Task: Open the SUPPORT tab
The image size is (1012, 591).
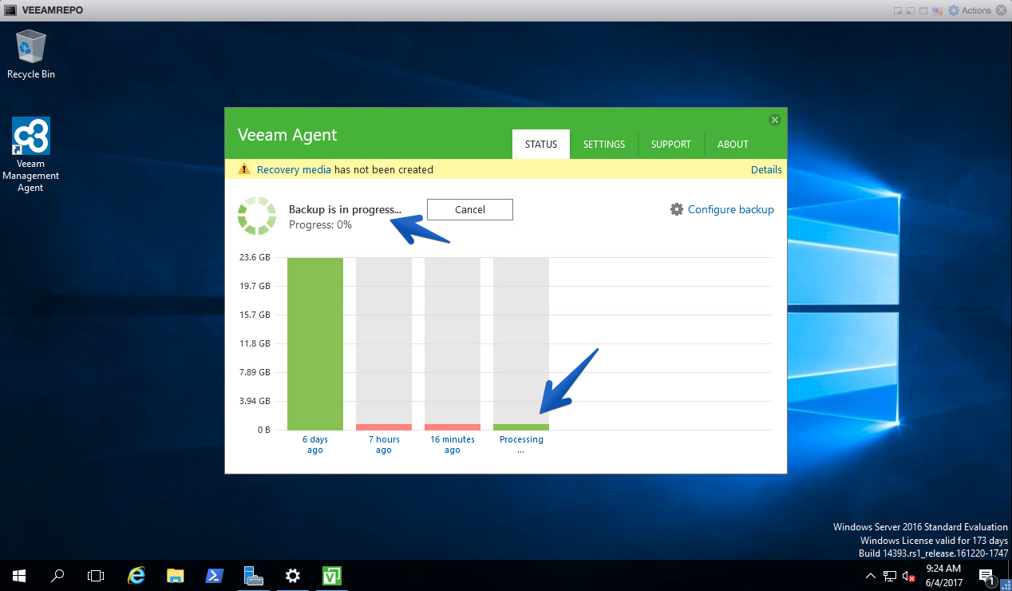Action: 671,145
